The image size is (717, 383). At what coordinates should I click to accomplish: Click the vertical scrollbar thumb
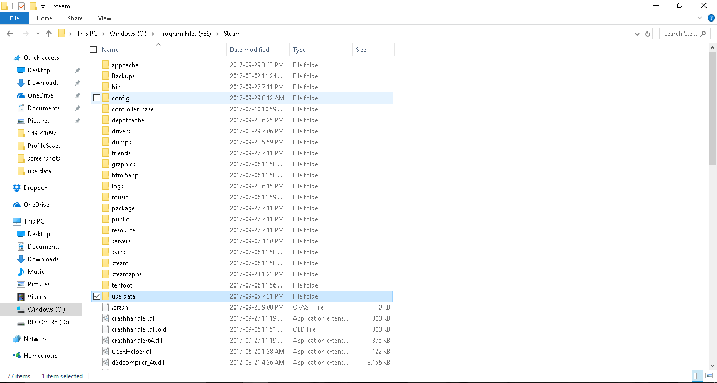[x=712, y=108]
